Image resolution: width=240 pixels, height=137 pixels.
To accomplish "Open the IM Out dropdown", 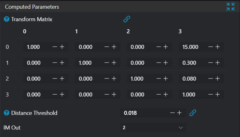I will coord(153,128).
